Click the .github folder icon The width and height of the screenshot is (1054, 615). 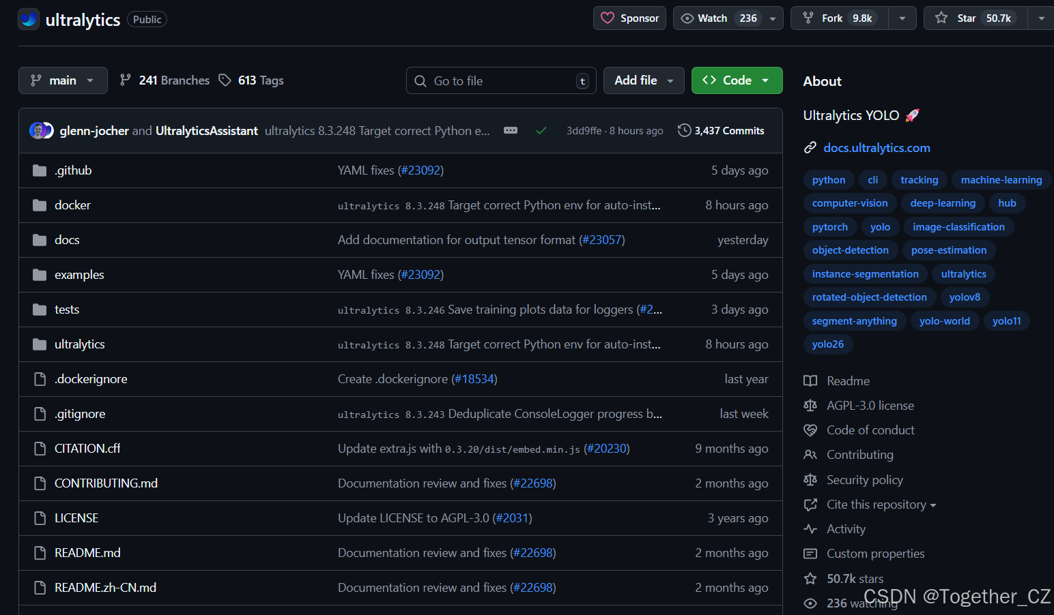(x=40, y=170)
